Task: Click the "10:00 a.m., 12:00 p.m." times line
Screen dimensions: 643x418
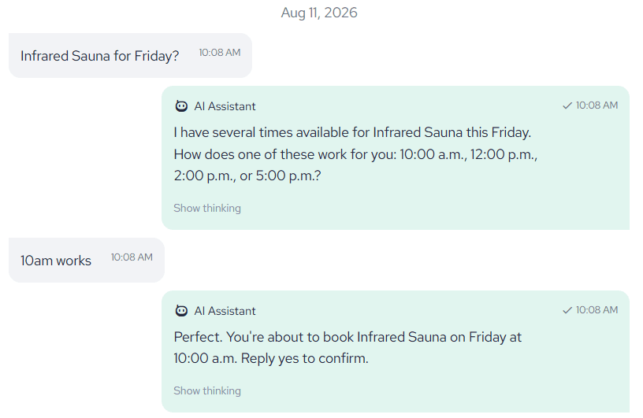Action: [x=468, y=154]
